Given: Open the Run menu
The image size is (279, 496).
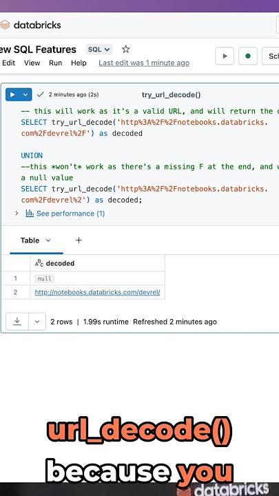Looking at the screenshot, I should [55, 63].
